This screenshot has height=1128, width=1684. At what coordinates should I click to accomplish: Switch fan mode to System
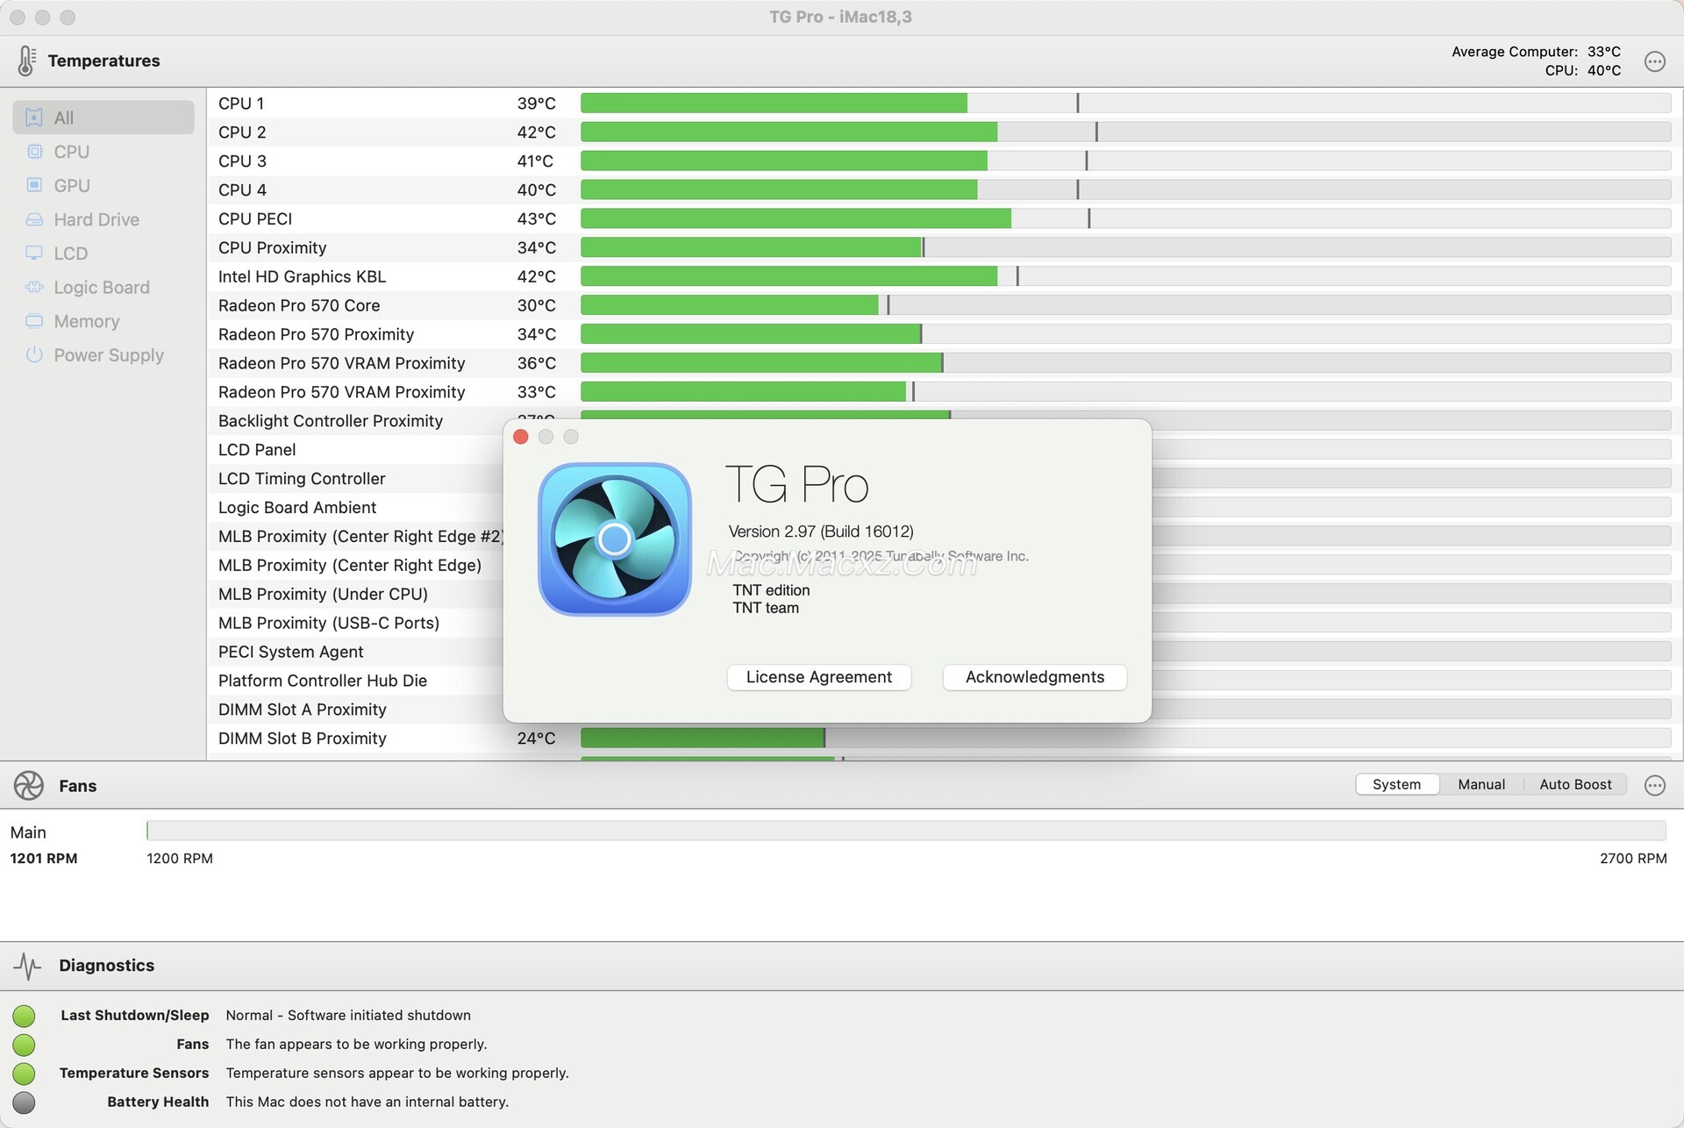(1397, 784)
